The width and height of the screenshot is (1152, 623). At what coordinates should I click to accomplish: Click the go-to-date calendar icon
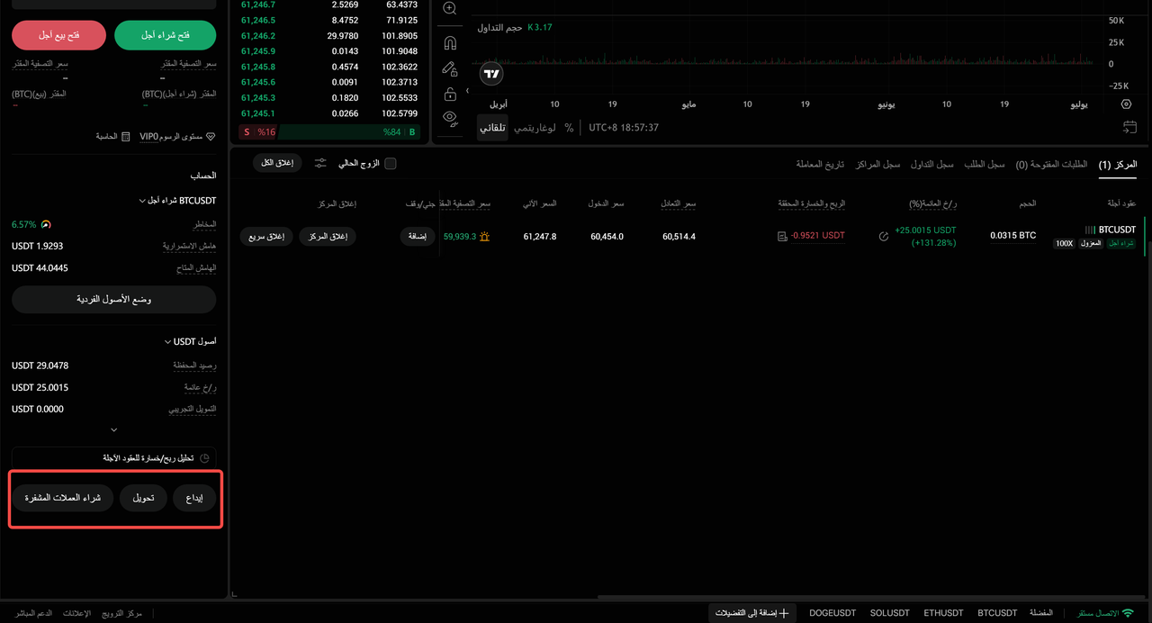pyautogui.click(x=1129, y=128)
